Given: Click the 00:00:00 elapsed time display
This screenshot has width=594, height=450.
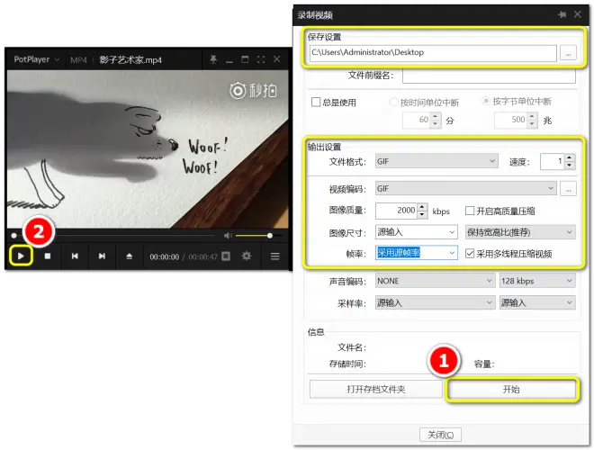Looking at the screenshot, I should pyautogui.click(x=165, y=256).
